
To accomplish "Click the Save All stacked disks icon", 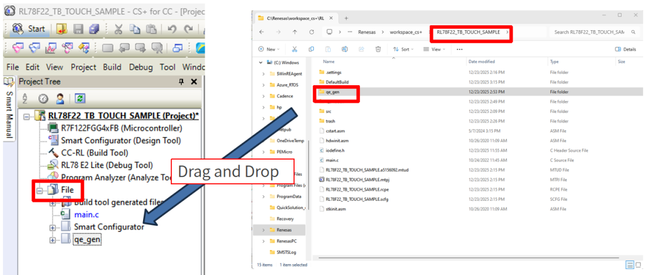I will coord(94,29).
